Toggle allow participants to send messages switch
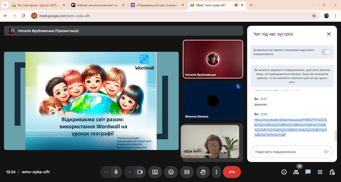 click(326, 52)
